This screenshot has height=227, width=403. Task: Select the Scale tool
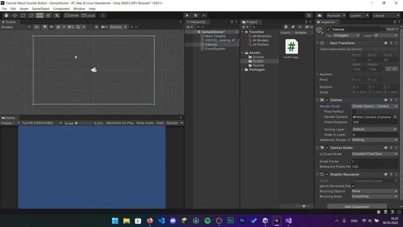(31, 15)
